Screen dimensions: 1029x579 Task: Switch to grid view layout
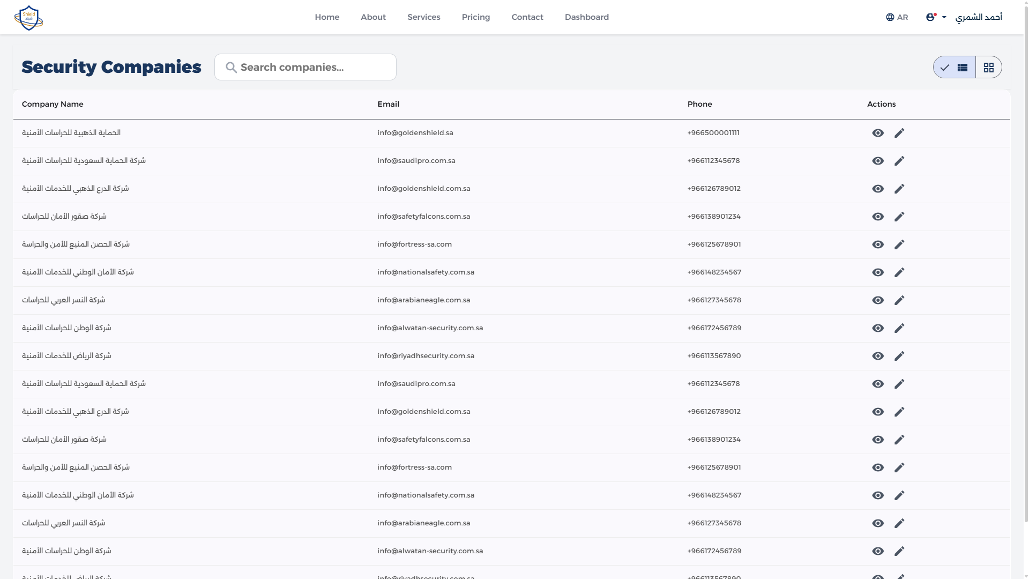pos(989,67)
